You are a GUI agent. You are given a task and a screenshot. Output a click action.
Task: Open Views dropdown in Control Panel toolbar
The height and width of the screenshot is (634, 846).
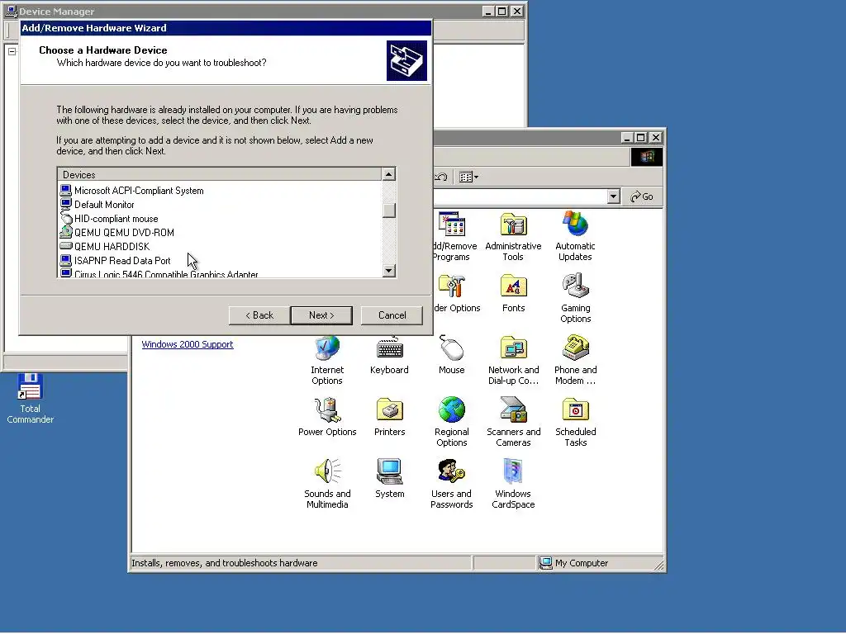point(468,177)
